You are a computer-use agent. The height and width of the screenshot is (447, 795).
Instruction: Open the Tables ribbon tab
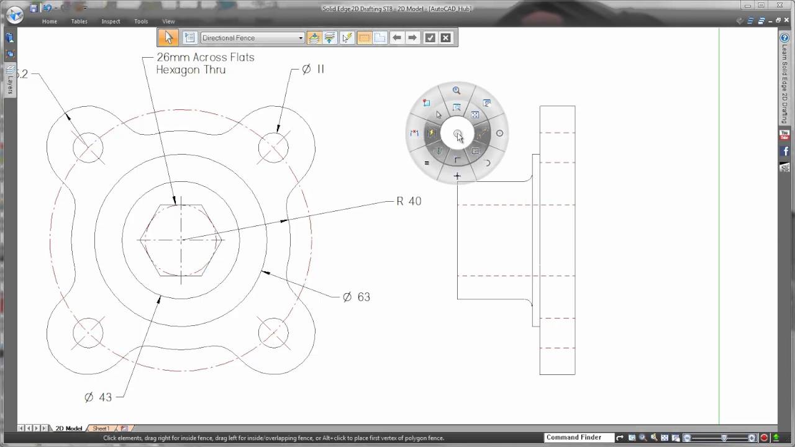click(x=79, y=21)
